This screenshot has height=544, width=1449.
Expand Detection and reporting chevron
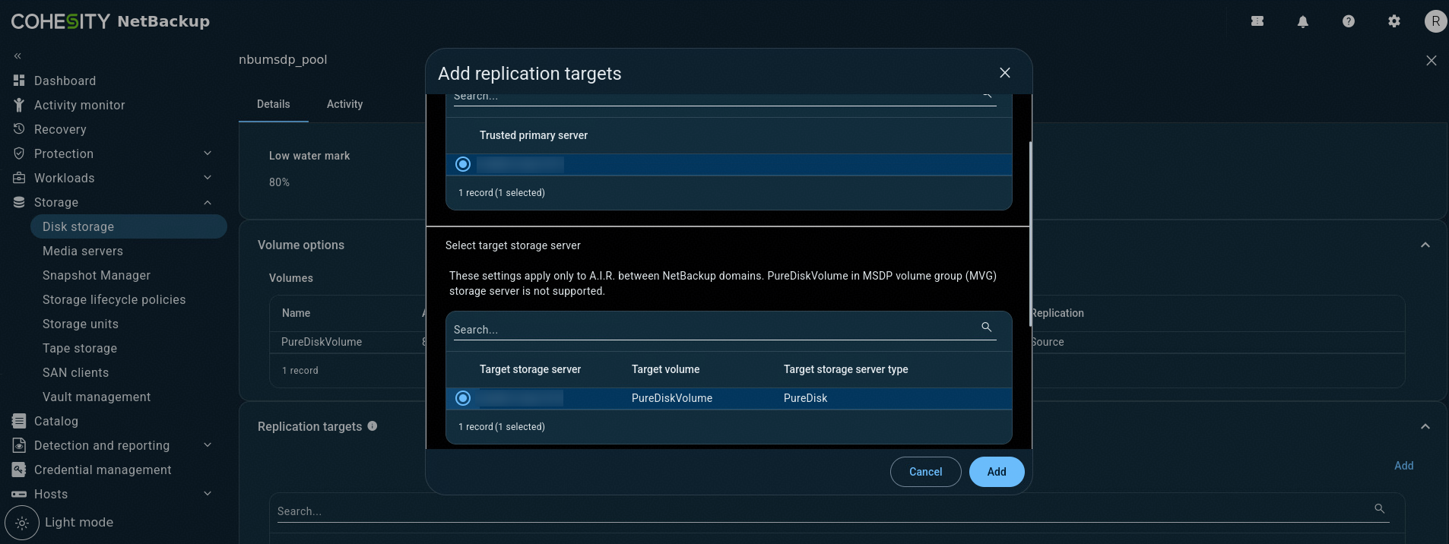click(208, 445)
